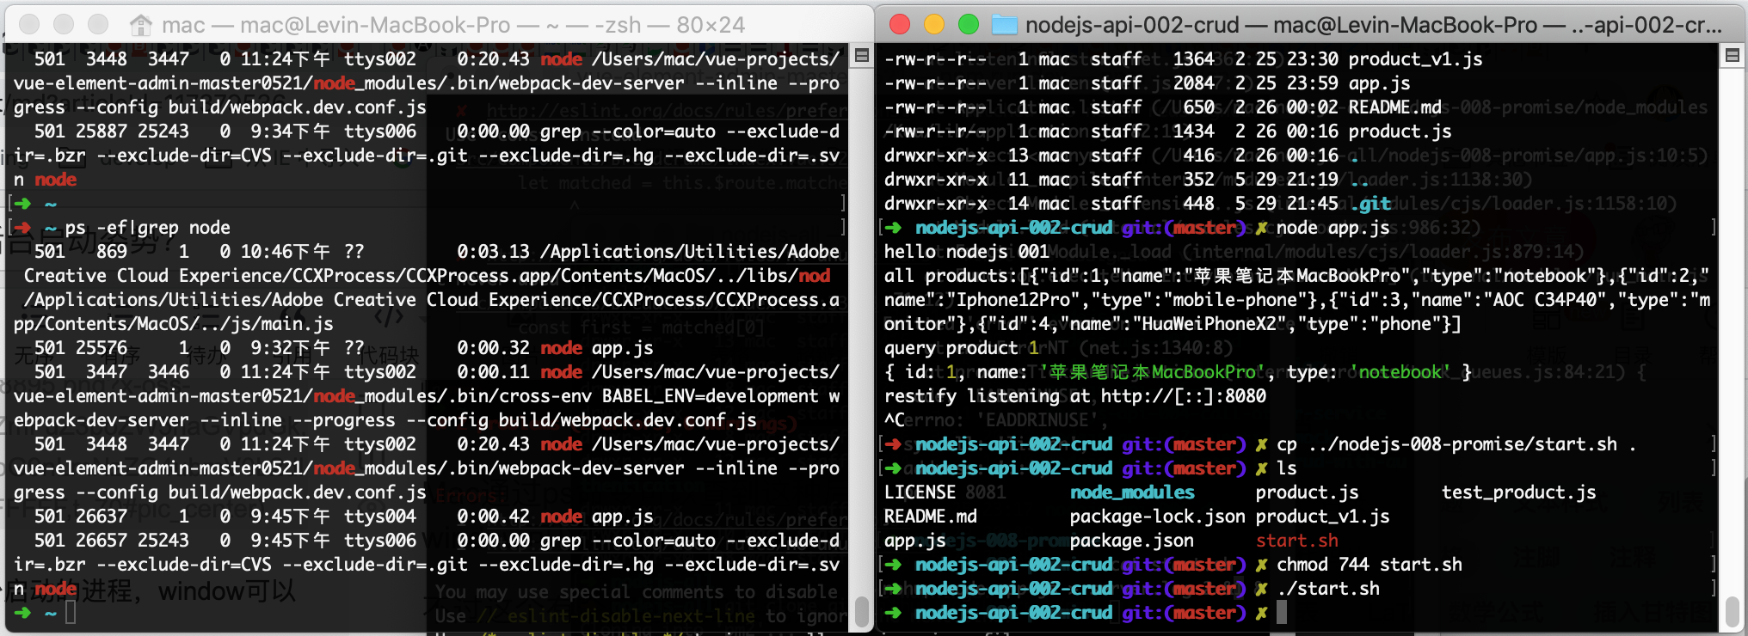The width and height of the screenshot is (1748, 636).
Task: Click 'package-lock.json' in ls output
Action: 1157,517
